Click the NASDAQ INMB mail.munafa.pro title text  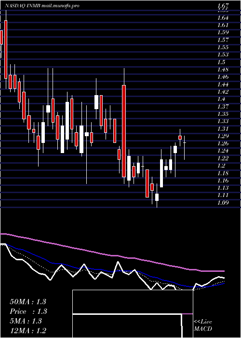tap(42, 6)
